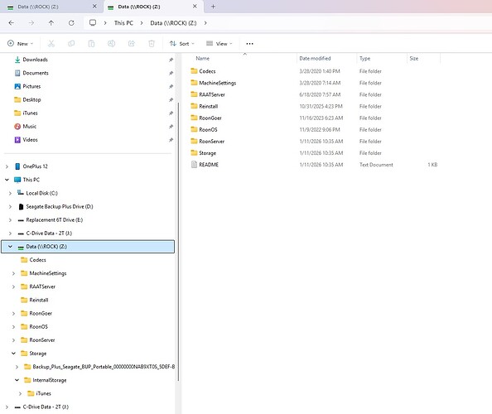Open Documents in Quick access
492x414 pixels.
pos(36,73)
